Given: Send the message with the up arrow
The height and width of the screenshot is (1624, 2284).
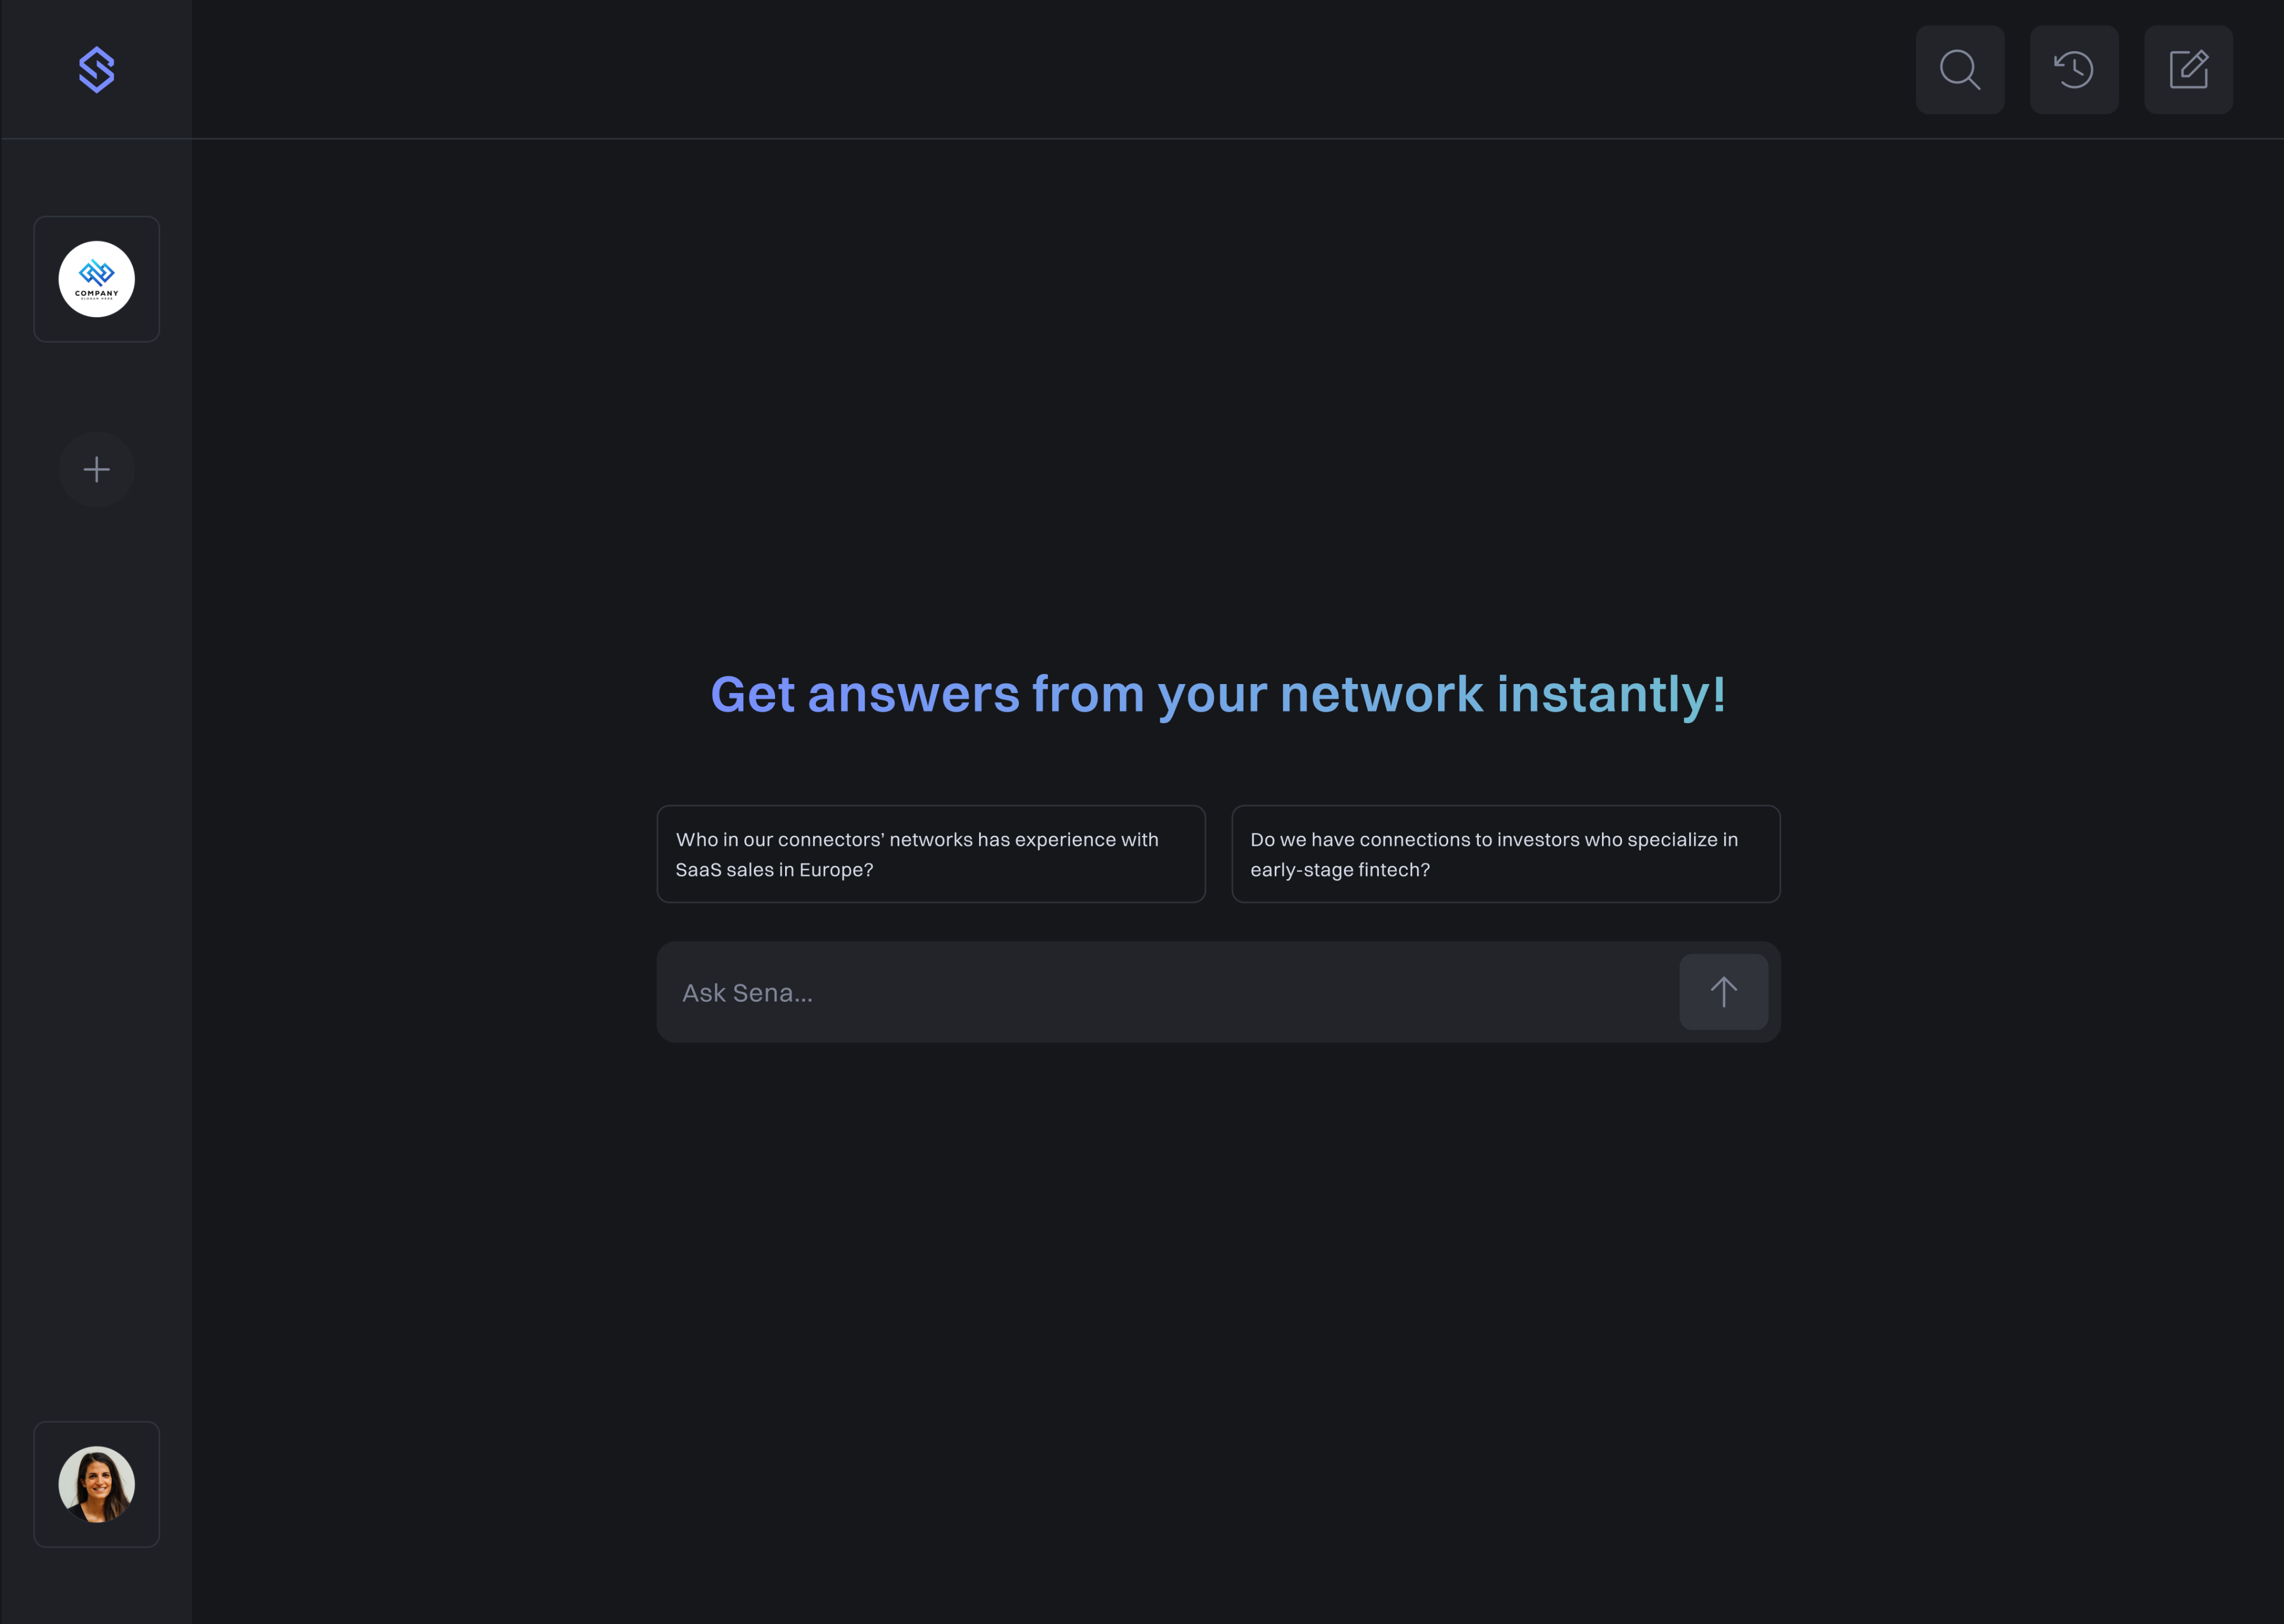Looking at the screenshot, I should point(1723,992).
